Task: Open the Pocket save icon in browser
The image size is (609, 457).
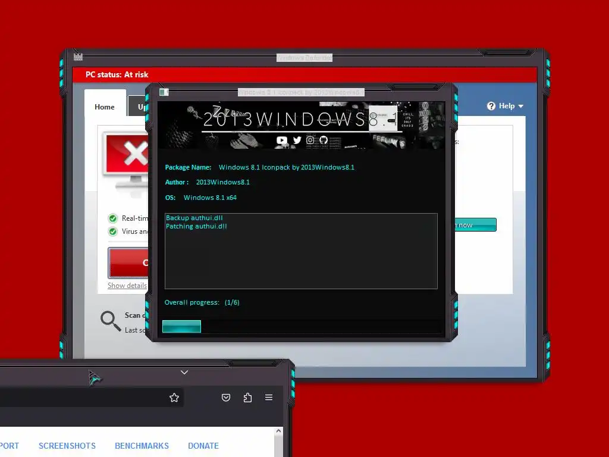Action: tap(226, 397)
